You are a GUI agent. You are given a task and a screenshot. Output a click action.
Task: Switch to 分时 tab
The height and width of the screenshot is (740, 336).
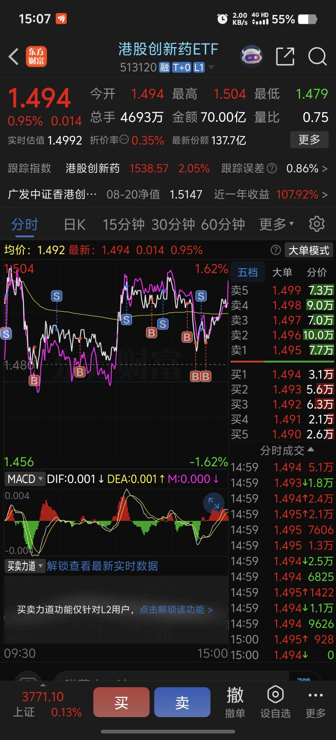[24, 224]
